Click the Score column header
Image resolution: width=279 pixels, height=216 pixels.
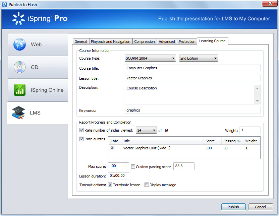pos(213,141)
